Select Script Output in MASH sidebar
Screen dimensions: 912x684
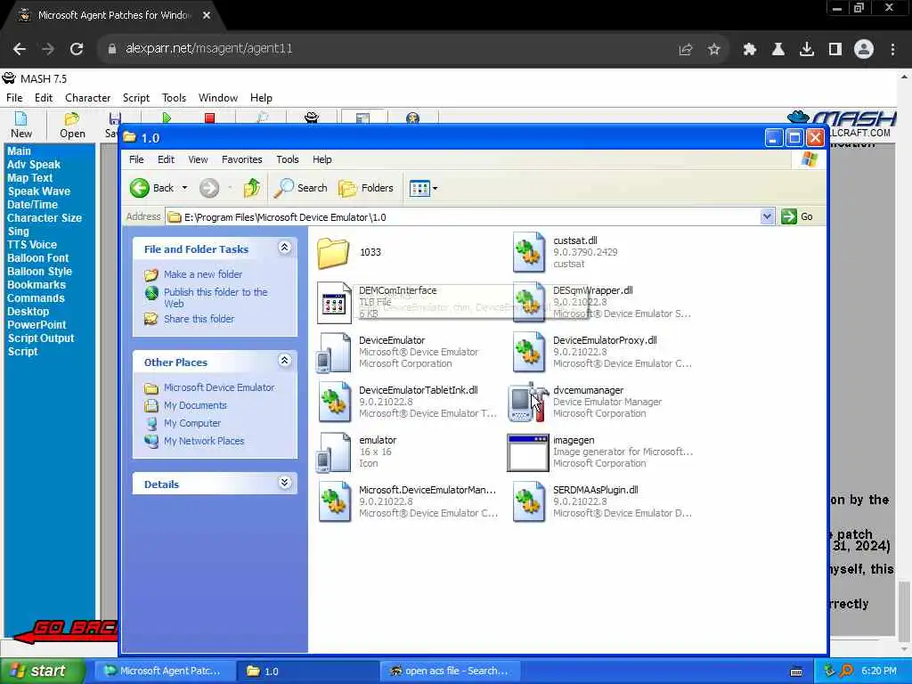coord(41,338)
